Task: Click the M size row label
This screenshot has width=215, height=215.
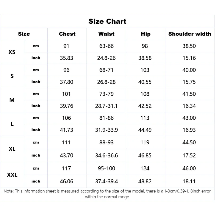Action: pos(12,100)
